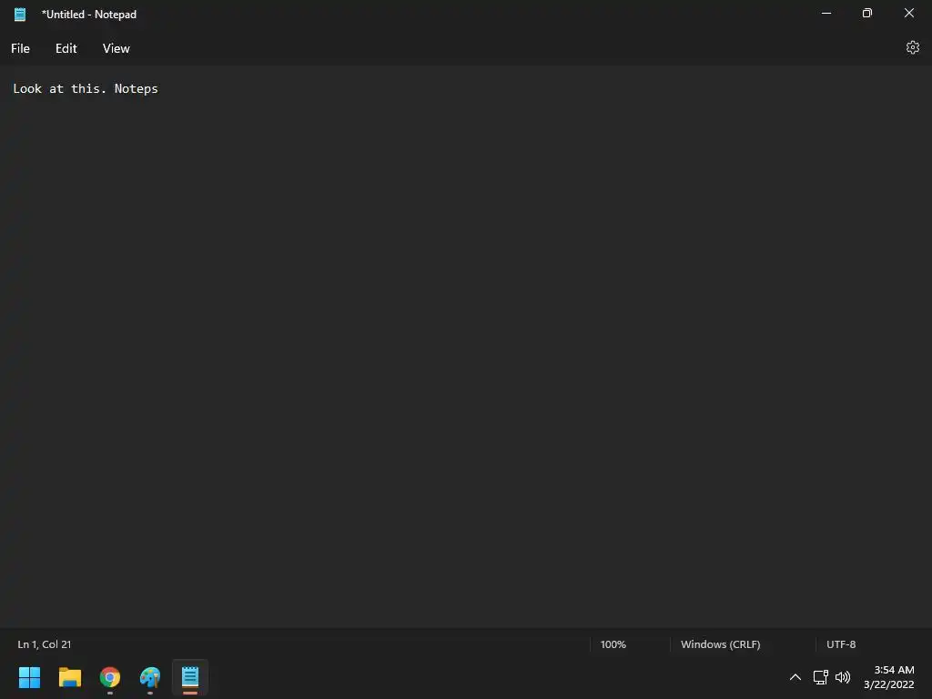Viewport: 932px width, 699px height.
Task: Open Notepad settings gear icon
Action: click(912, 47)
